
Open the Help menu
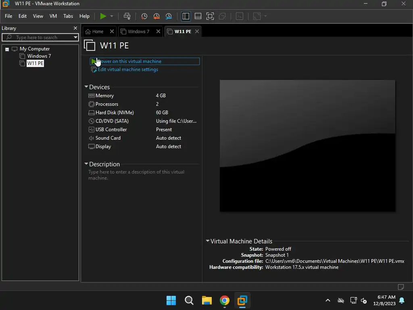85,16
